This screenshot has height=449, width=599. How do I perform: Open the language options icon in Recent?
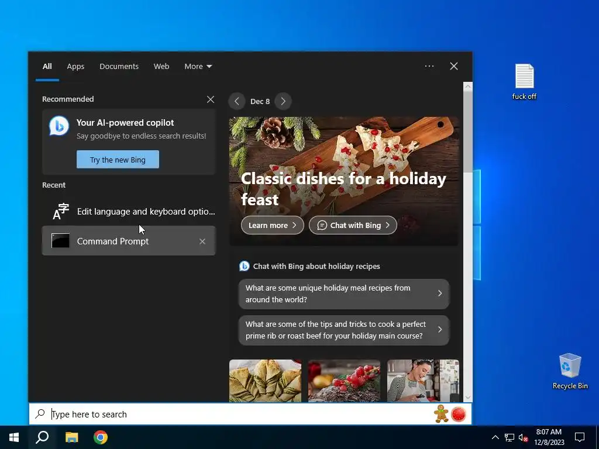60,211
